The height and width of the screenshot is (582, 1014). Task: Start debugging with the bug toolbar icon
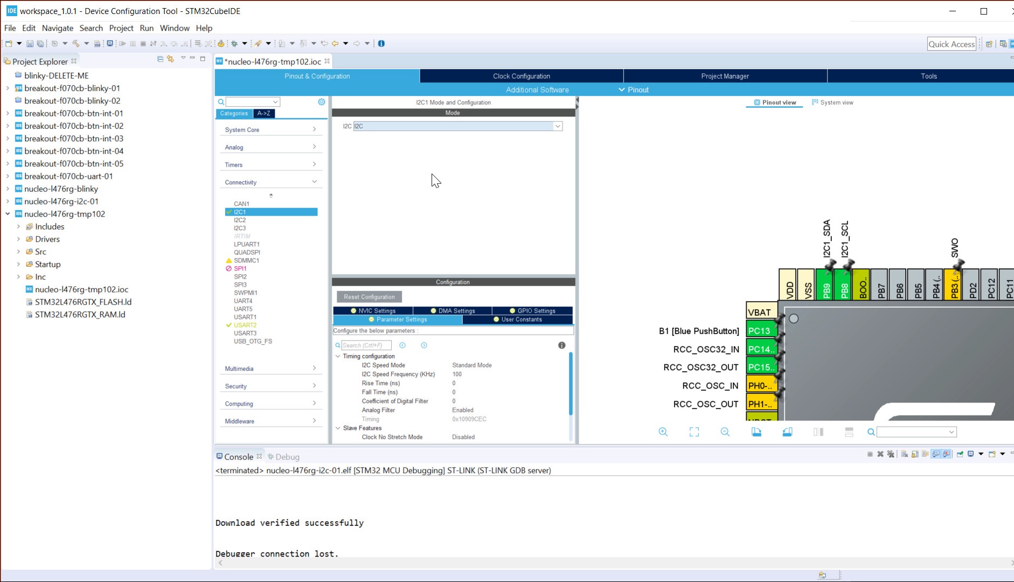coord(235,43)
